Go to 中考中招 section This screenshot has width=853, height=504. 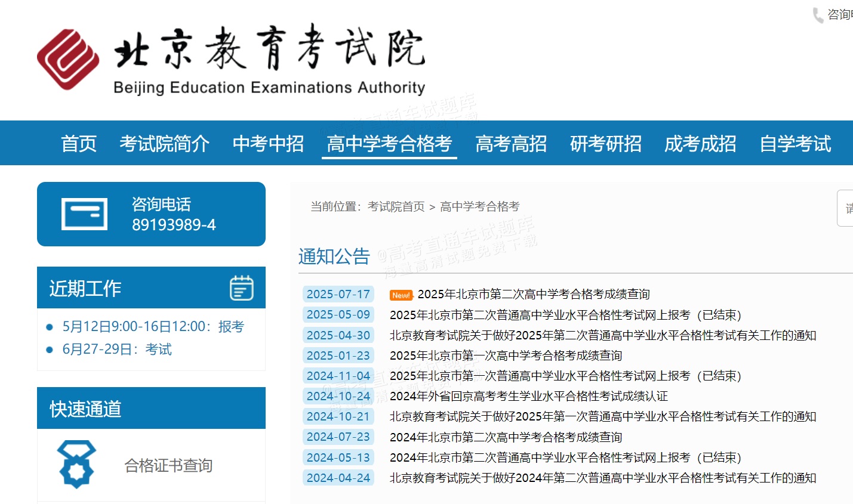[x=268, y=144]
